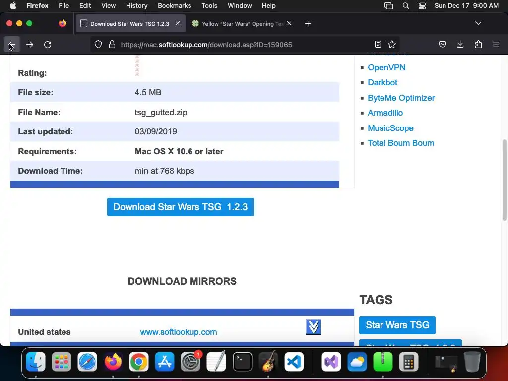Select the Download Star Wars TSG 1.2.3 tab
The image size is (508, 381).
[129, 24]
